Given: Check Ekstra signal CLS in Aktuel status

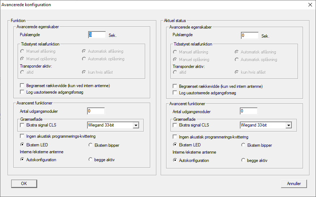Looking at the screenshot, I should pyautogui.click(x=175, y=125).
